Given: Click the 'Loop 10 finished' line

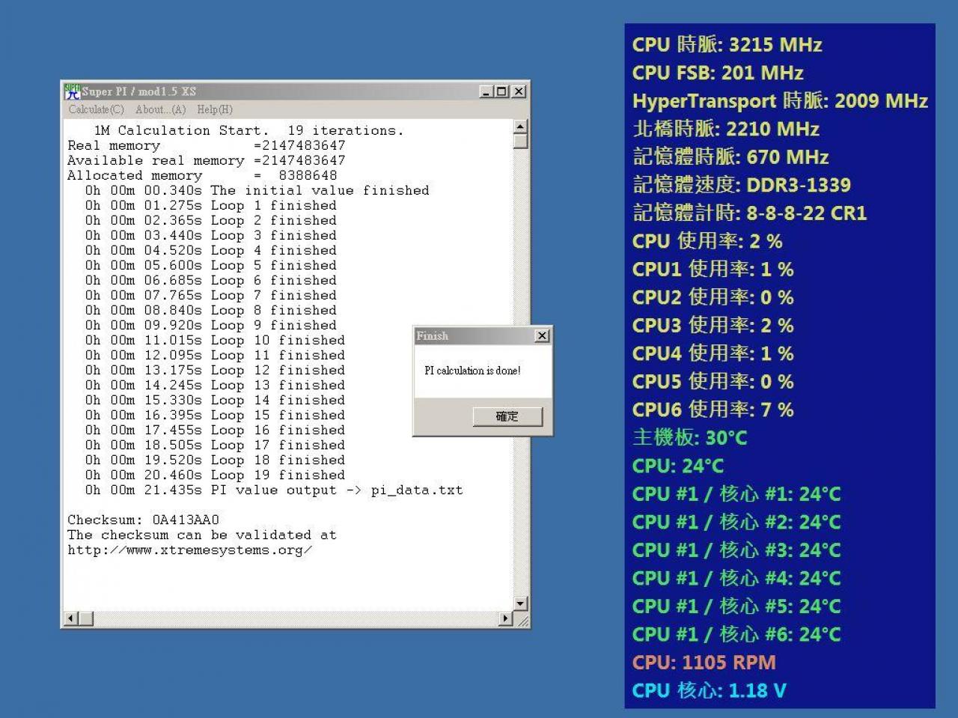Looking at the screenshot, I should 215,340.
